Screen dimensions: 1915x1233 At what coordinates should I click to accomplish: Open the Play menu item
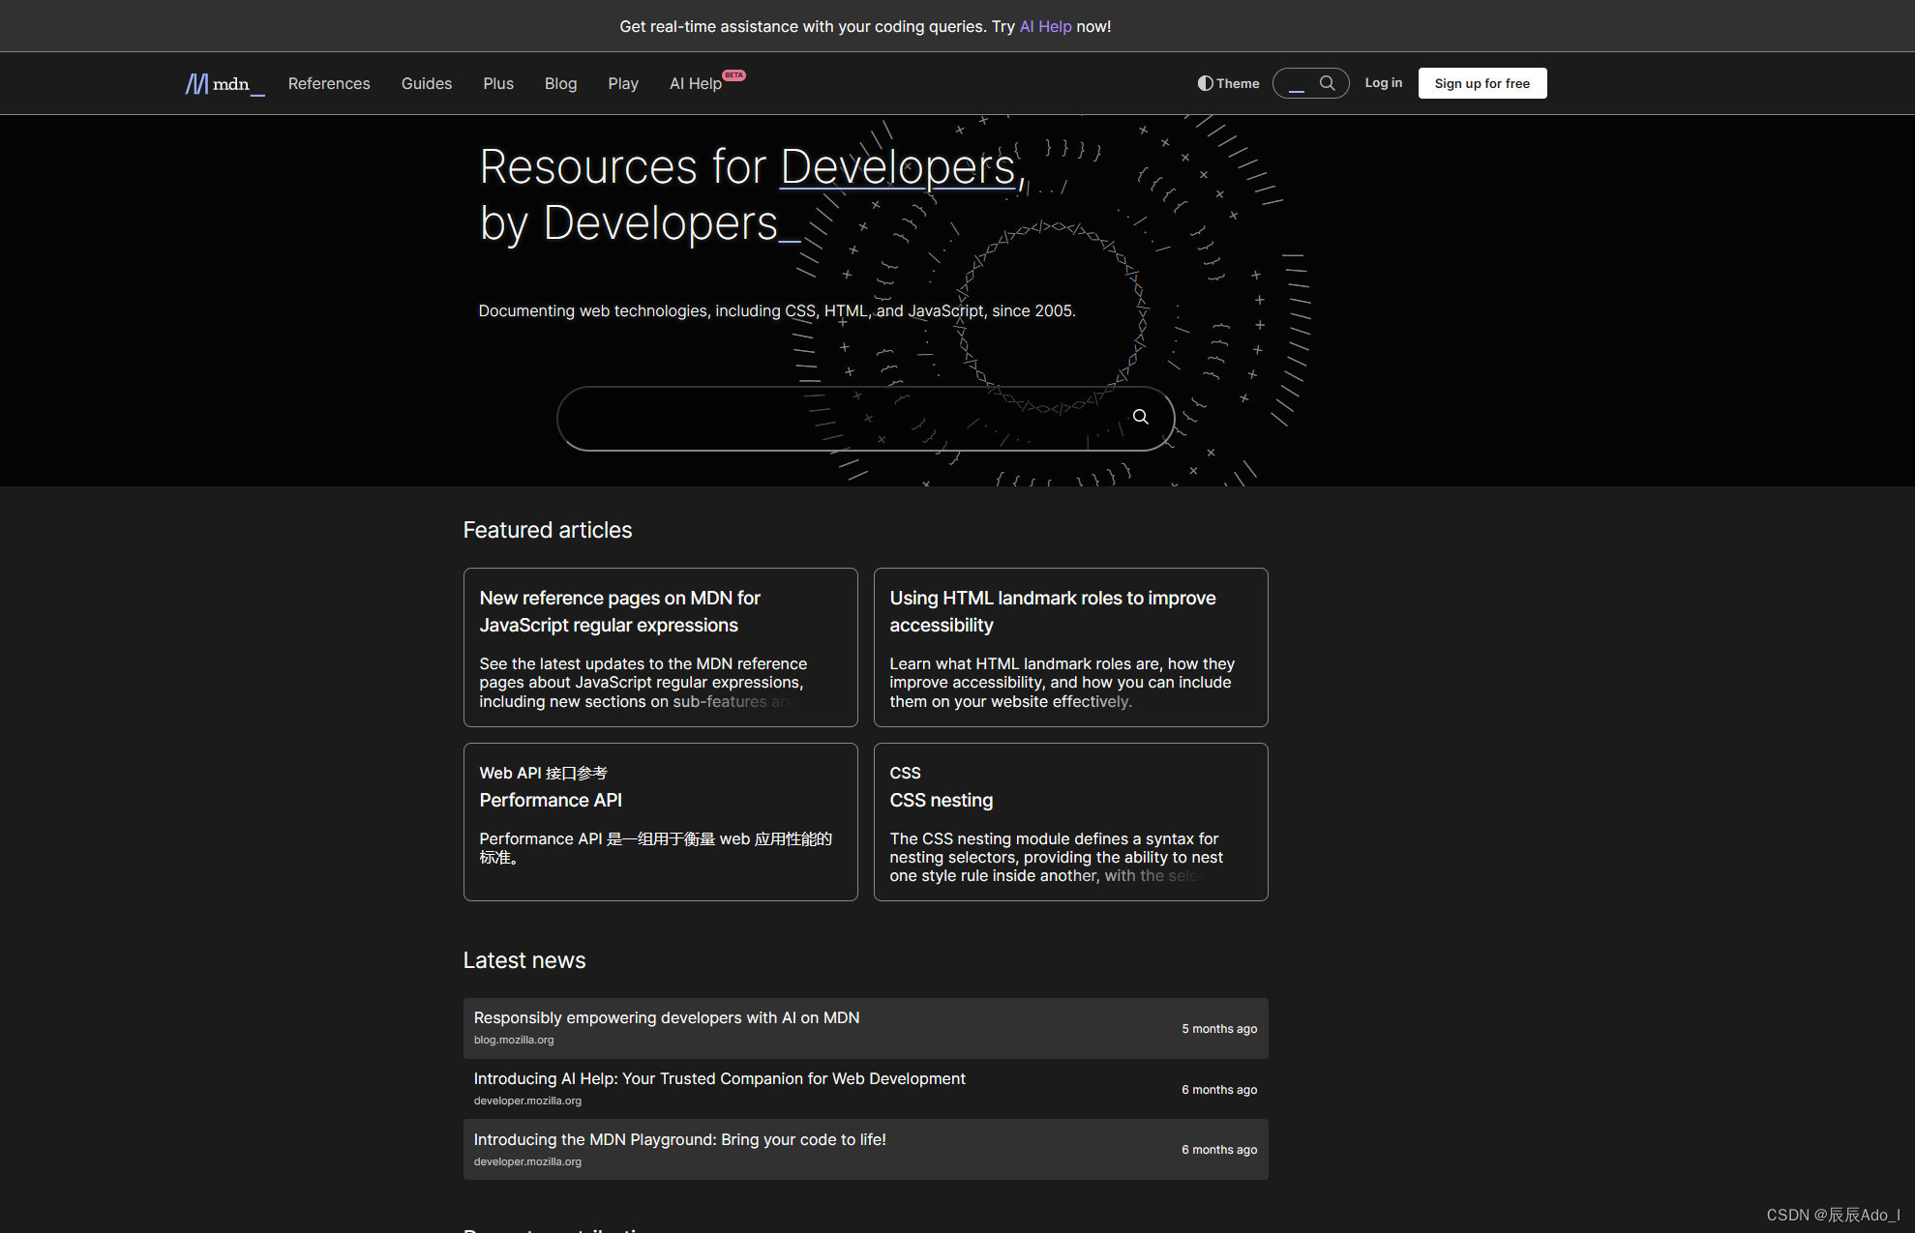click(623, 83)
